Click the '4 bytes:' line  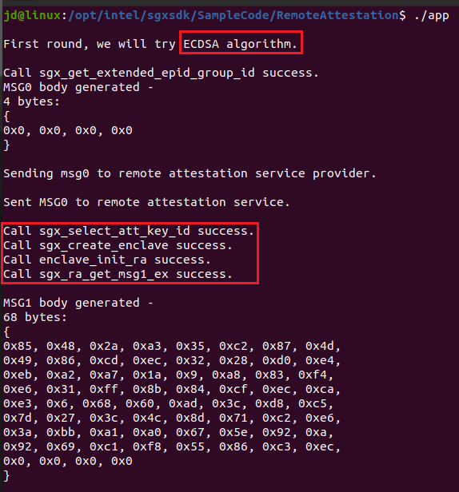click(x=31, y=101)
